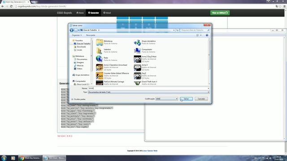
Task: Click the Notepad taskbar item
Action: 54,158
